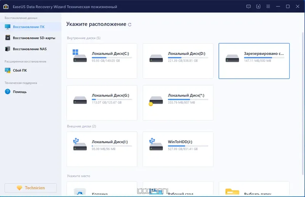The width and height of the screenshot is (305, 197).
Task: Maximize the EaseUS window
Action: click(x=288, y=6)
